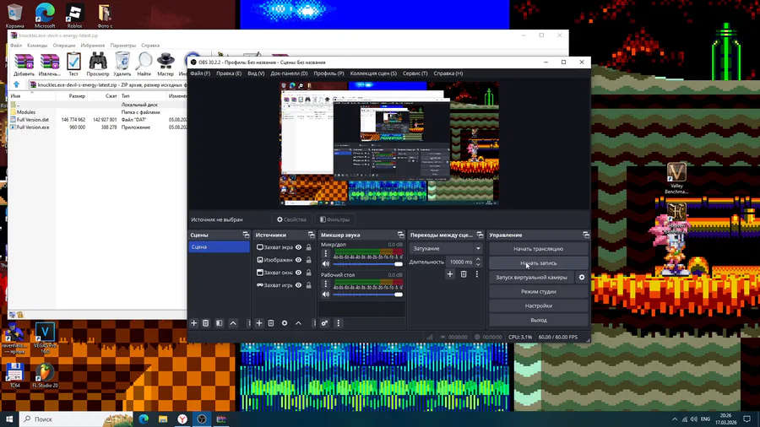Viewport: 760px width, 427px height.
Task: Open advanced audio properties gears icon
Action: coord(325,323)
